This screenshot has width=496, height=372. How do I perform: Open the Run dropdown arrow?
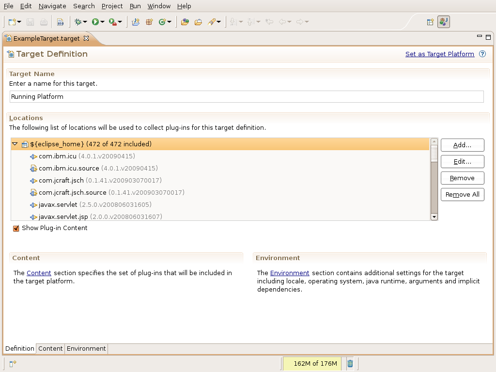pyautogui.click(x=103, y=22)
